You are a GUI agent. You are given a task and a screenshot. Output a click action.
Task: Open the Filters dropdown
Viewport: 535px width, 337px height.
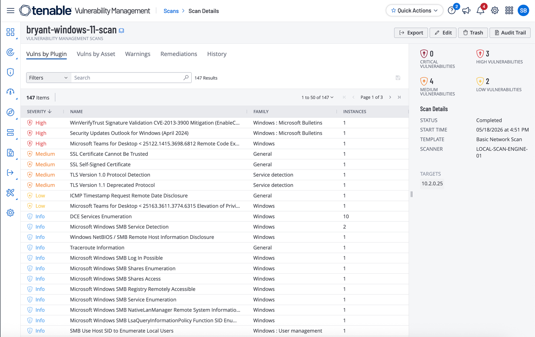click(49, 78)
